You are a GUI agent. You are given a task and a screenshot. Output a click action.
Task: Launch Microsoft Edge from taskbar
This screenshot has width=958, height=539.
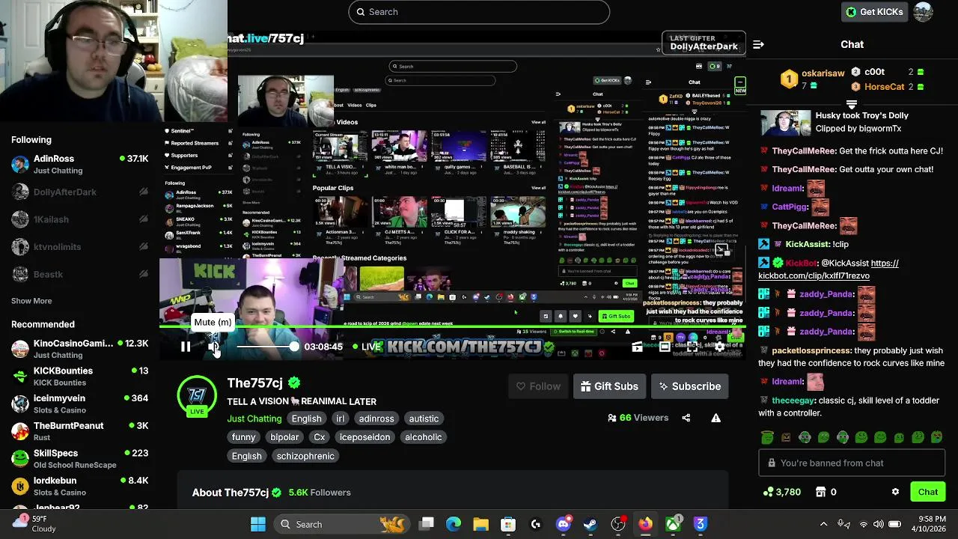pyautogui.click(x=454, y=524)
